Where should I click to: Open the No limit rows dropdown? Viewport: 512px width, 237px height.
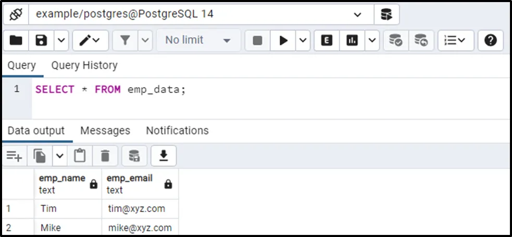click(198, 40)
